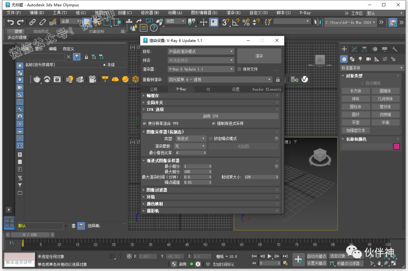Select the Cameras category icon
The height and width of the screenshot is (271, 408).
pyautogui.click(x=368, y=59)
